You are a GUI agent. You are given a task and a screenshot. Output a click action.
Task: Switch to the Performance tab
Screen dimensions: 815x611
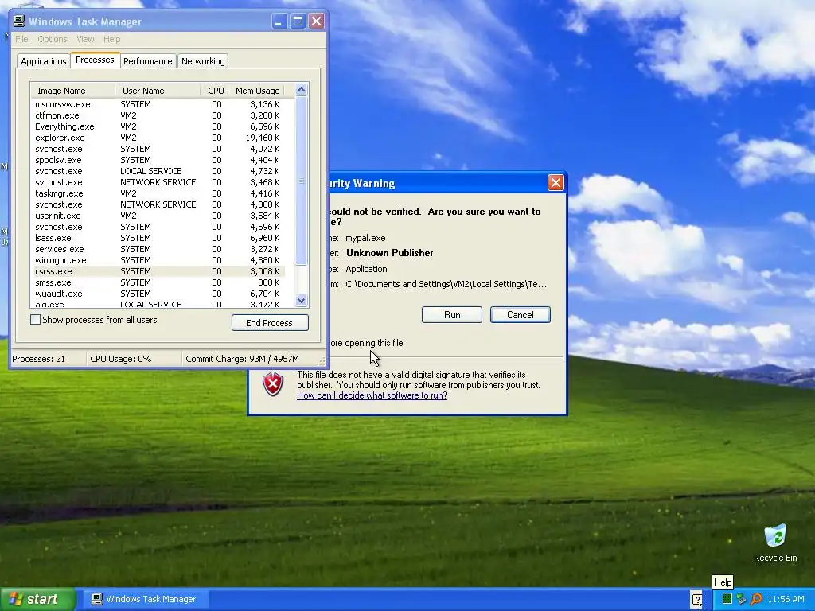pyautogui.click(x=147, y=60)
